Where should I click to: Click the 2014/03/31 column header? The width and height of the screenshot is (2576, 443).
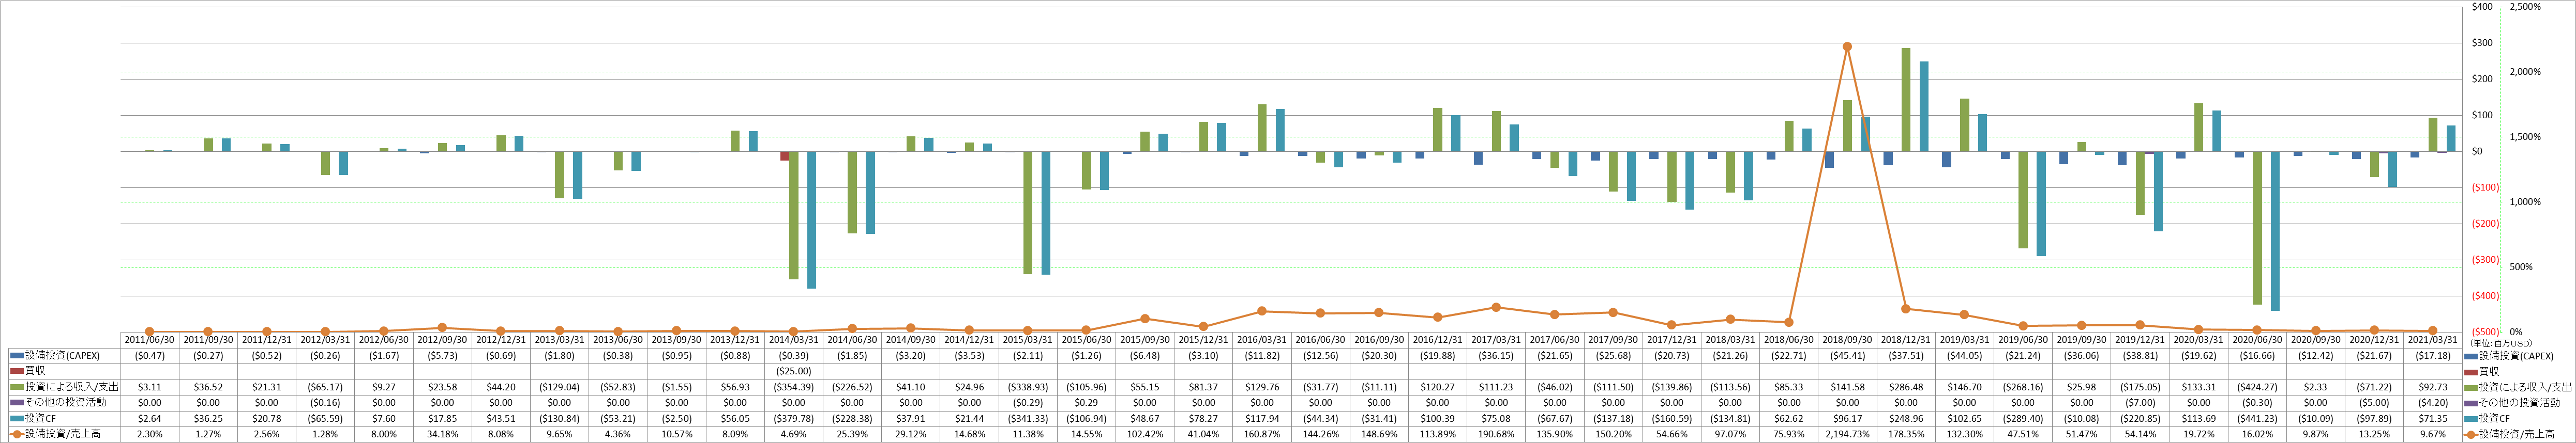tap(794, 340)
